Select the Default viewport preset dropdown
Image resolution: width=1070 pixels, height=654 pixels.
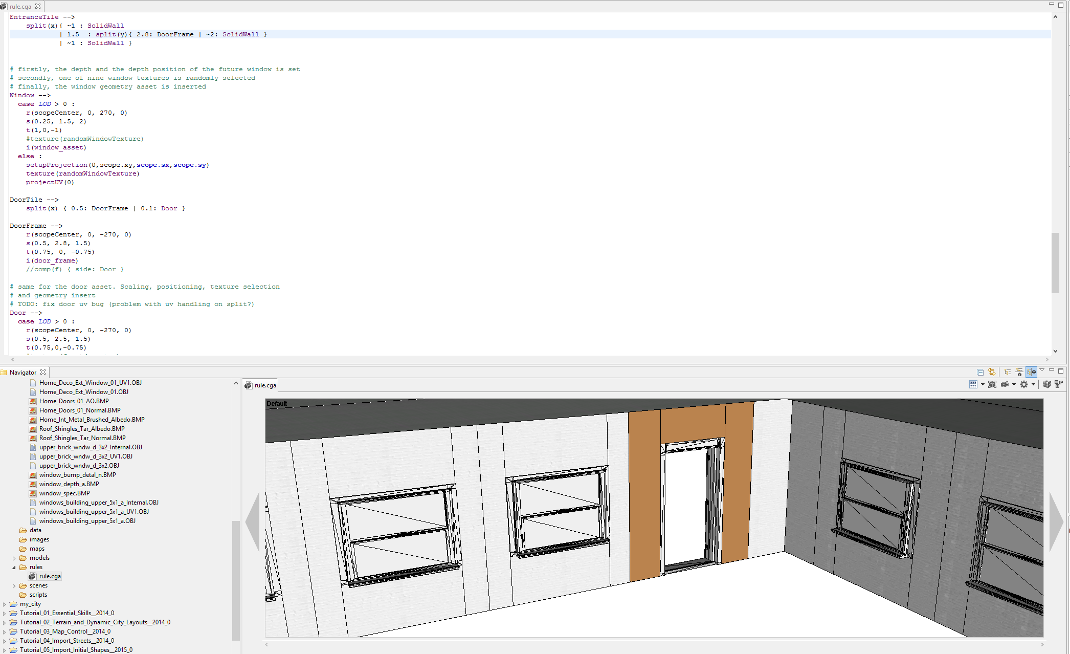(277, 403)
